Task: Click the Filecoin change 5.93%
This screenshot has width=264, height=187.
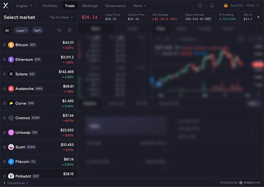Action: pos(68,164)
